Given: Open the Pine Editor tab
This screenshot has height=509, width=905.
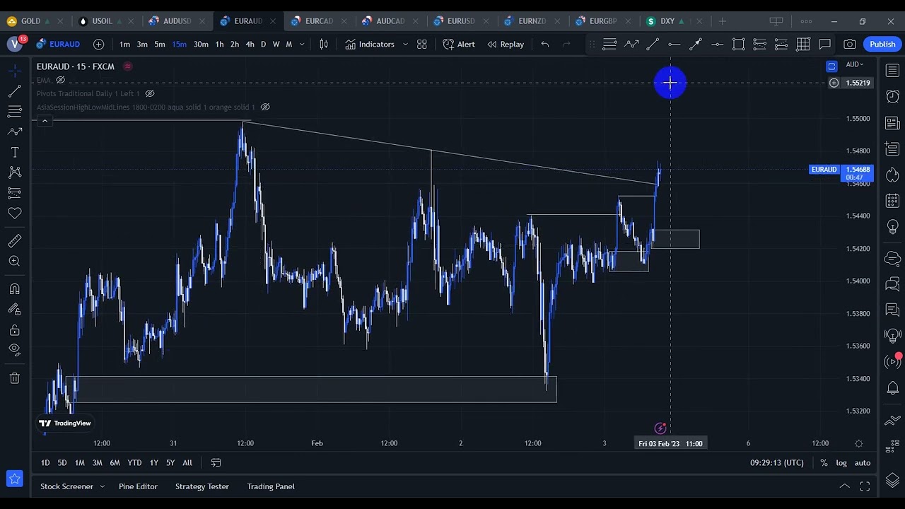Looking at the screenshot, I should (138, 486).
